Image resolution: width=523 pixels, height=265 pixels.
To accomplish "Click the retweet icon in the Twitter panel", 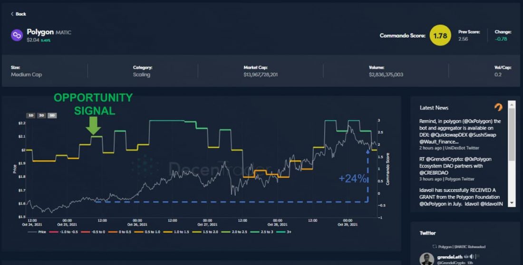I will 433,246.
